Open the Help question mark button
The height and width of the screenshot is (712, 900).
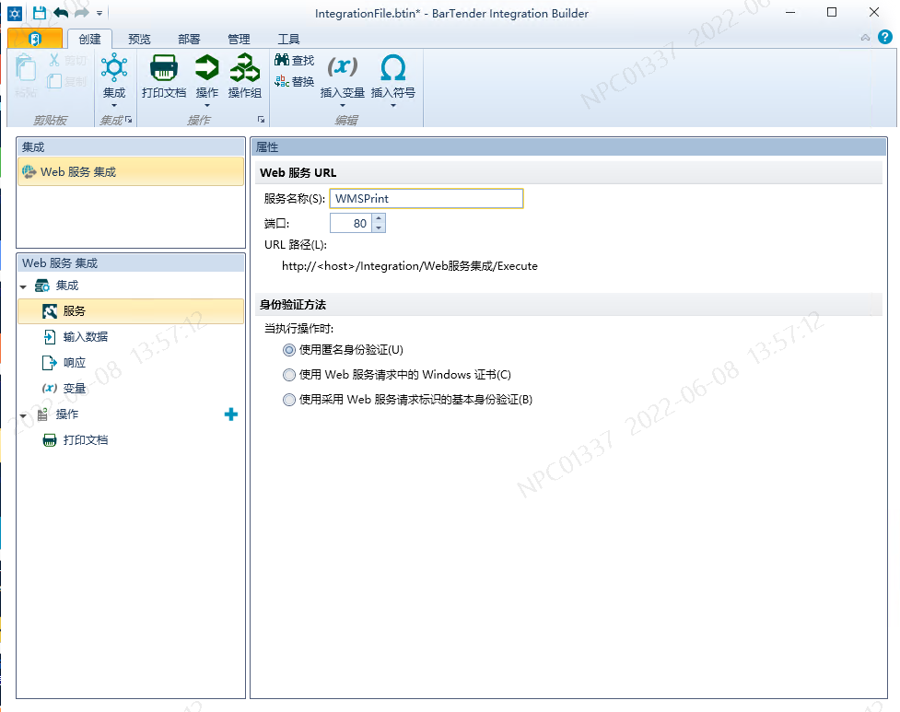pyautogui.click(x=885, y=39)
